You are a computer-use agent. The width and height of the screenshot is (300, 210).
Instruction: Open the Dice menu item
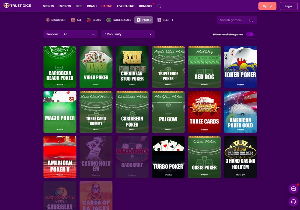tap(79, 6)
